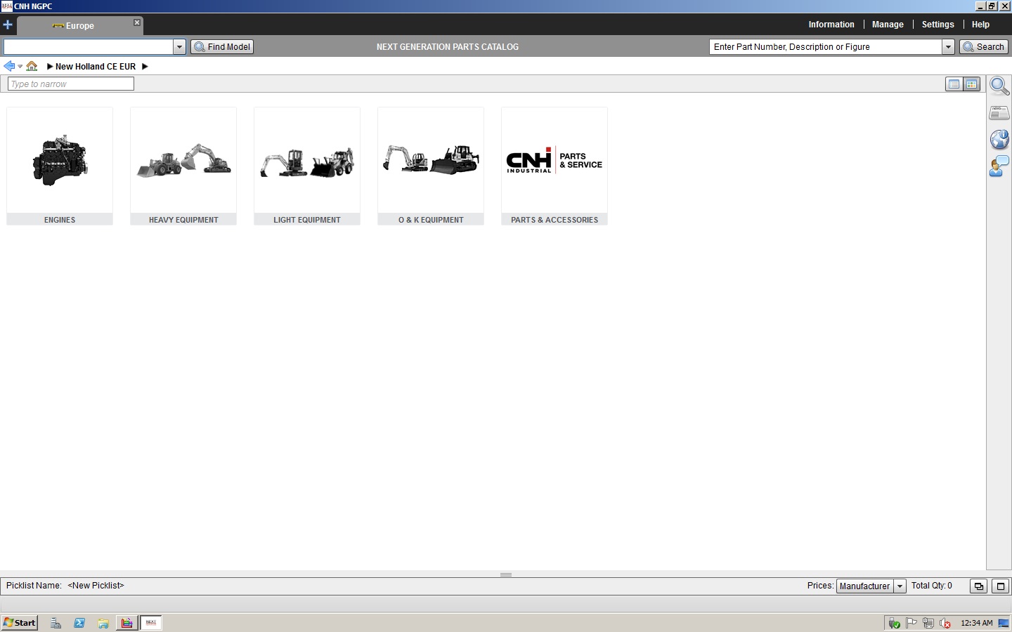The height and width of the screenshot is (632, 1012).
Task: Open the PARTS & ACCESSORIES category
Action: click(554, 166)
